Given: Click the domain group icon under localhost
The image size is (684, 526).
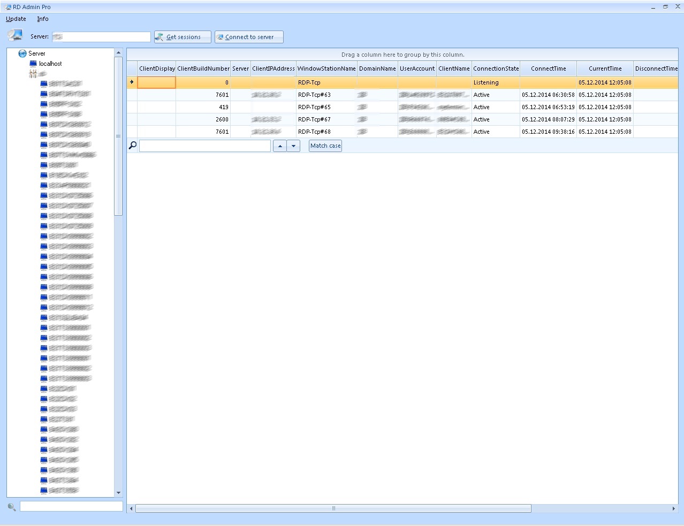Looking at the screenshot, I should [x=33, y=74].
